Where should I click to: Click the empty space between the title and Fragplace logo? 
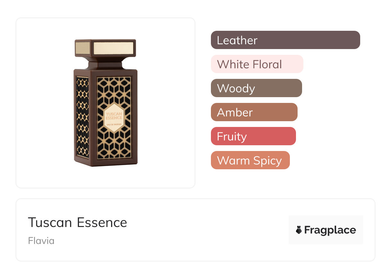pyautogui.click(x=209, y=230)
